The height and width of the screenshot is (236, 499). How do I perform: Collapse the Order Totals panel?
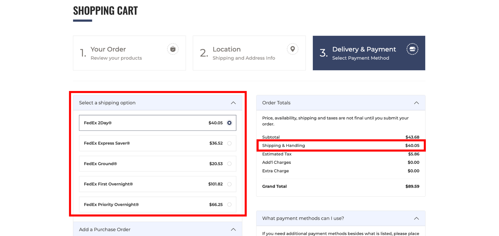click(416, 103)
